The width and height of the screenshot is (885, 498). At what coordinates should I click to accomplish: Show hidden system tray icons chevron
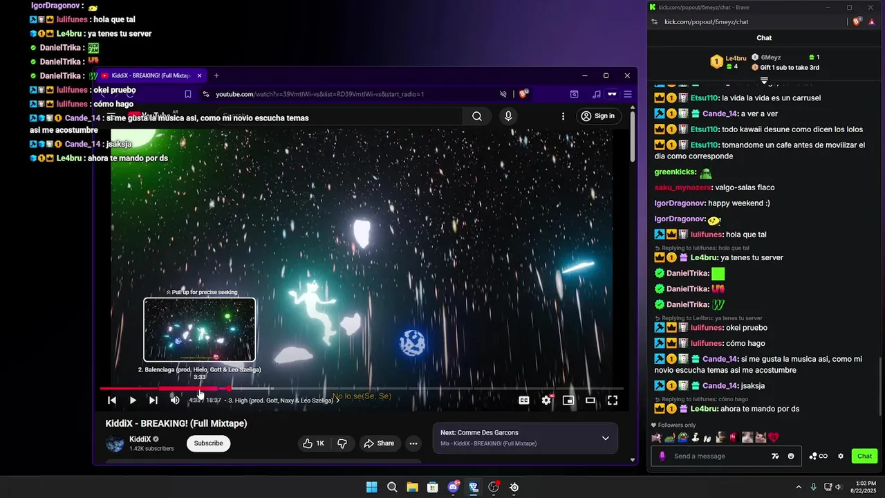pyautogui.click(x=799, y=487)
